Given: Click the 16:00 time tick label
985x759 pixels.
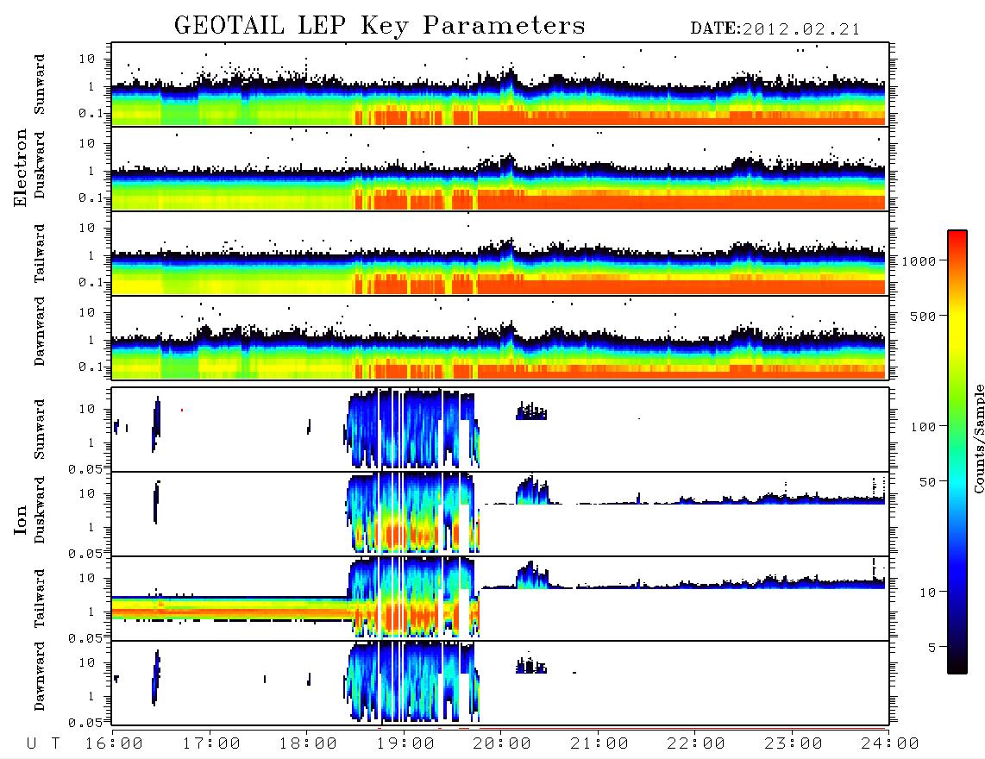Looking at the screenshot, I should (x=114, y=744).
